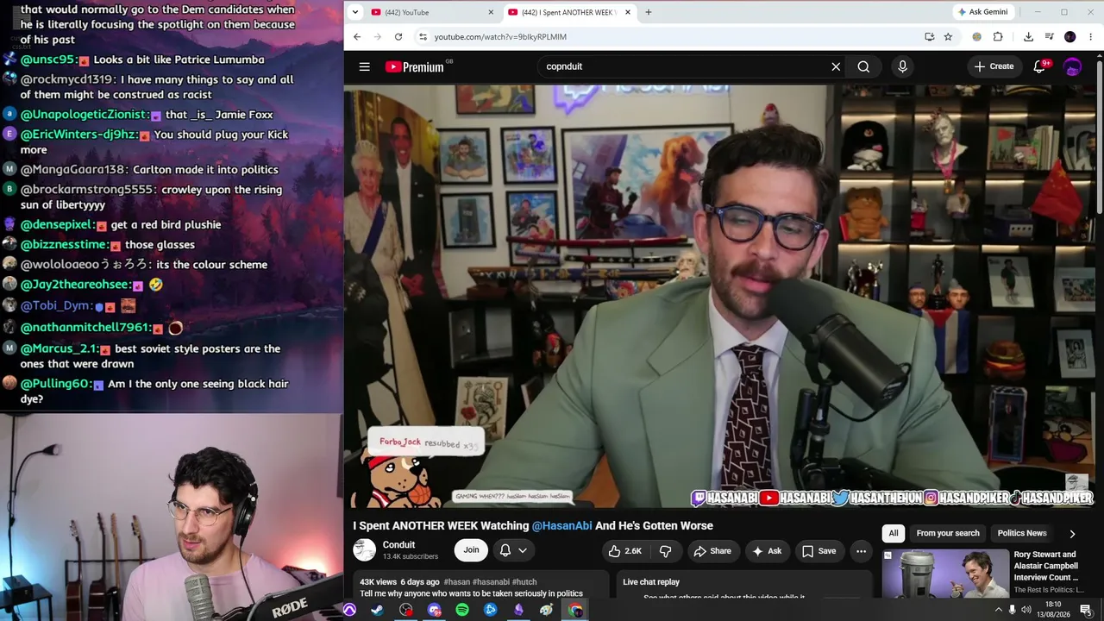Viewport: 1104px width, 621px height.
Task: Open the Chrome extensions puzzle icon
Action: pyautogui.click(x=998, y=36)
